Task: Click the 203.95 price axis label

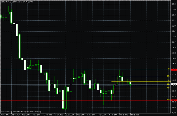Action: (174, 113)
